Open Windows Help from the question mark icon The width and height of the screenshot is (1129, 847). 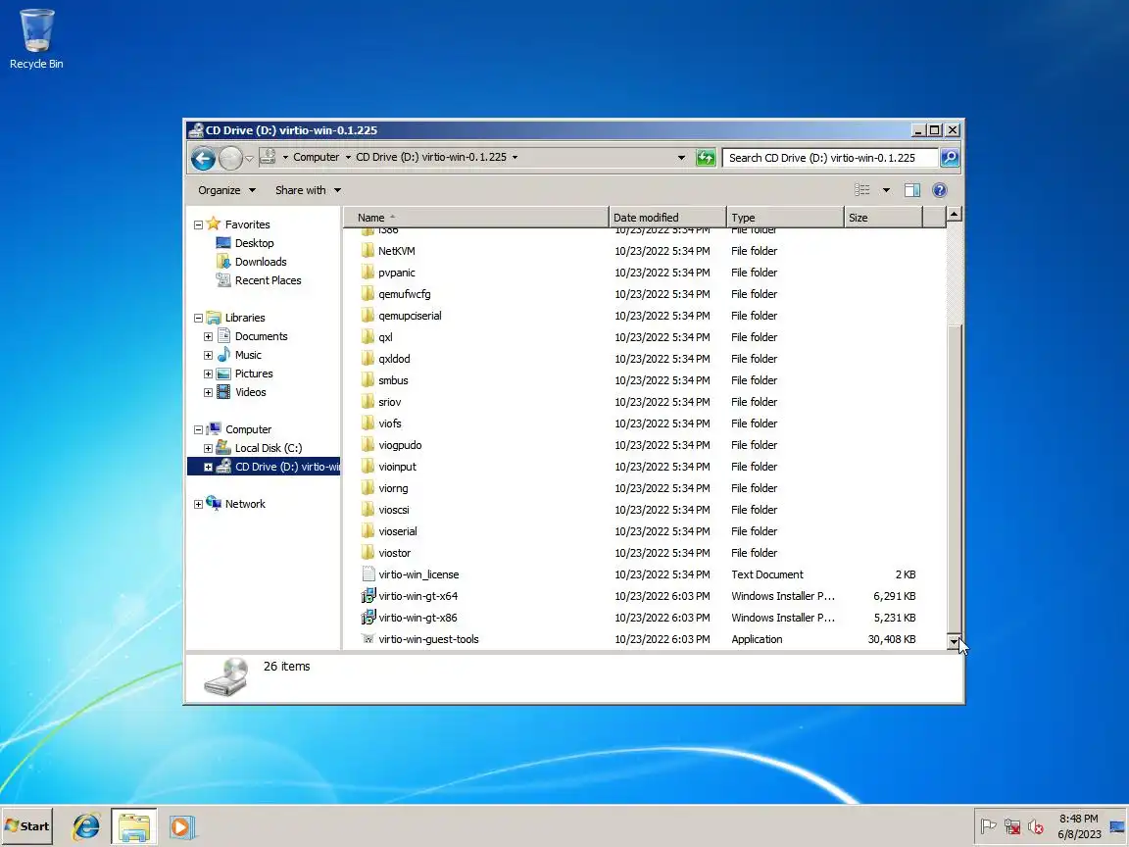click(939, 190)
